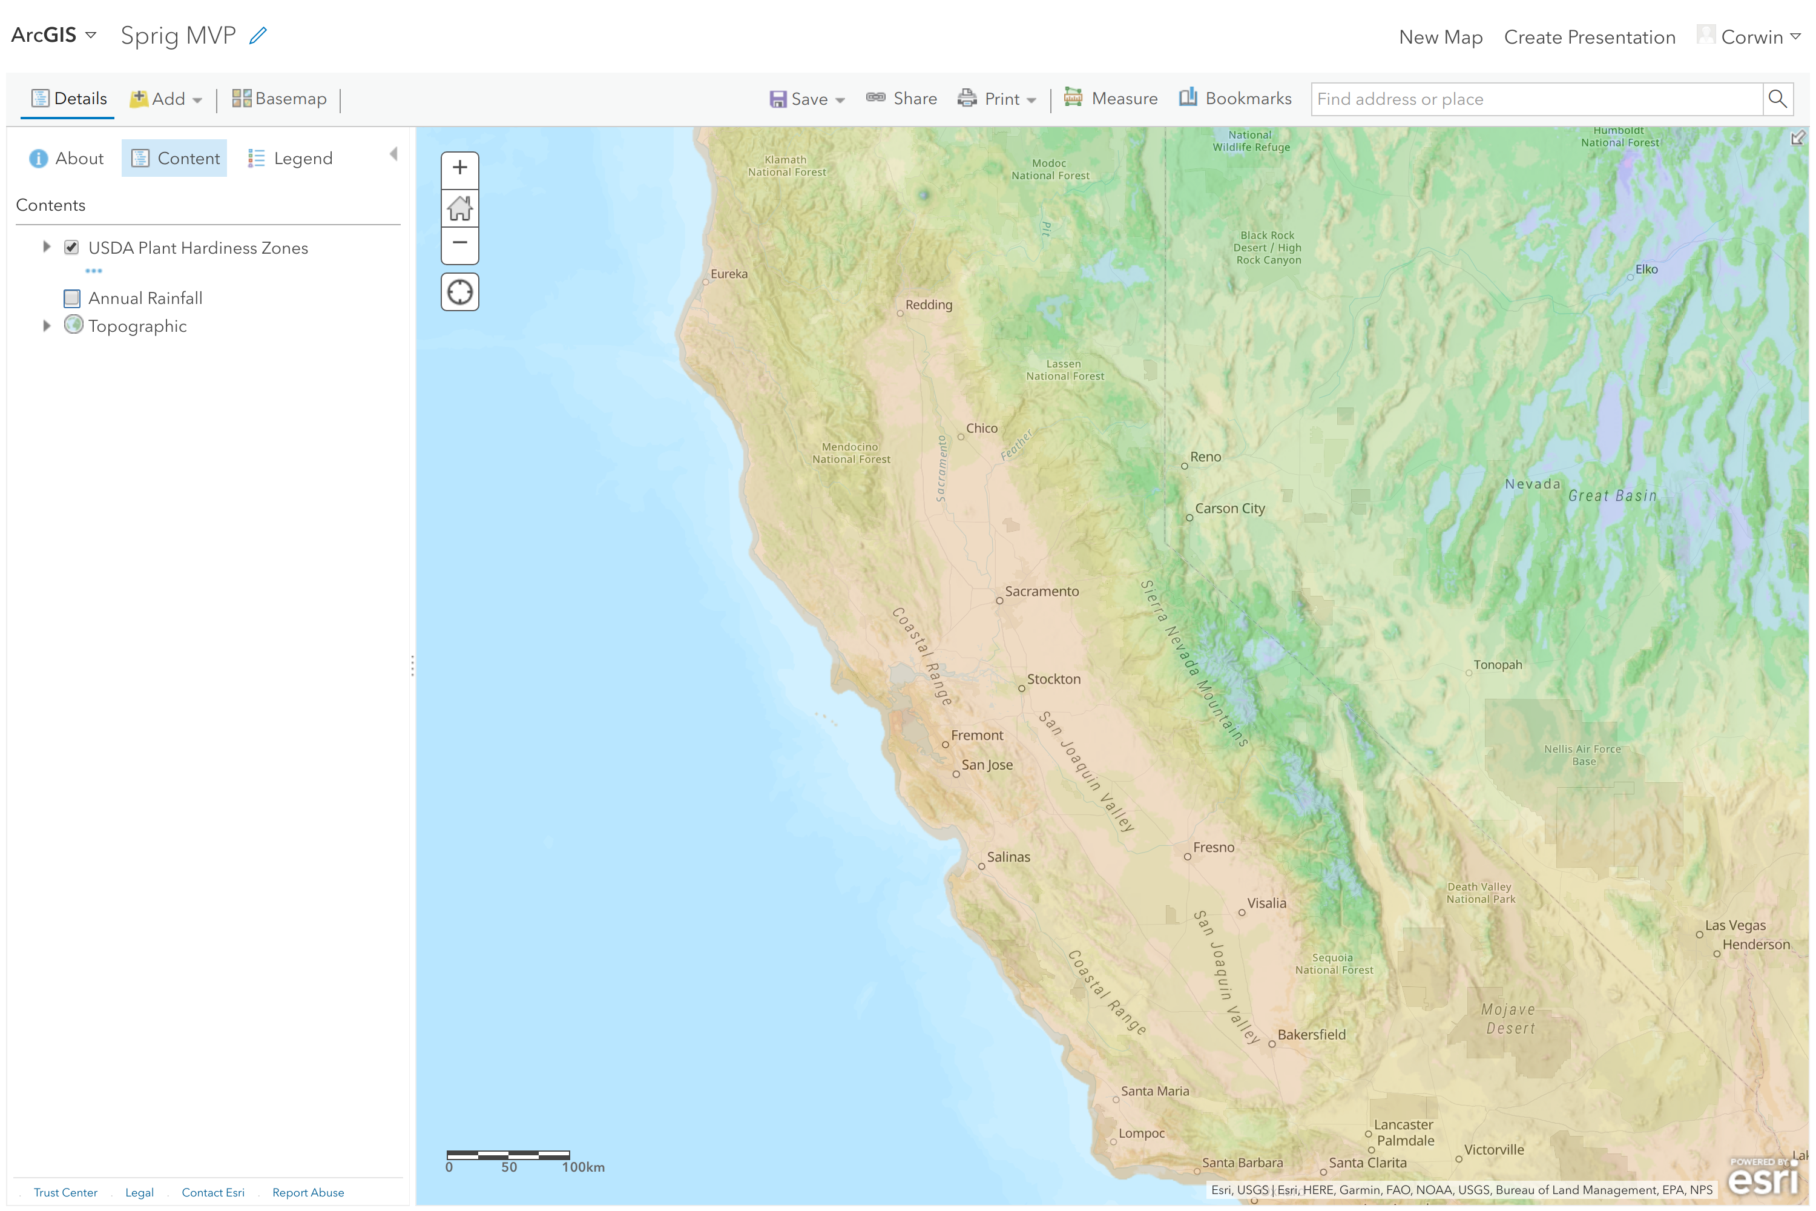This screenshot has height=1211, width=1816.
Task: Click the find my location icon
Action: point(459,292)
